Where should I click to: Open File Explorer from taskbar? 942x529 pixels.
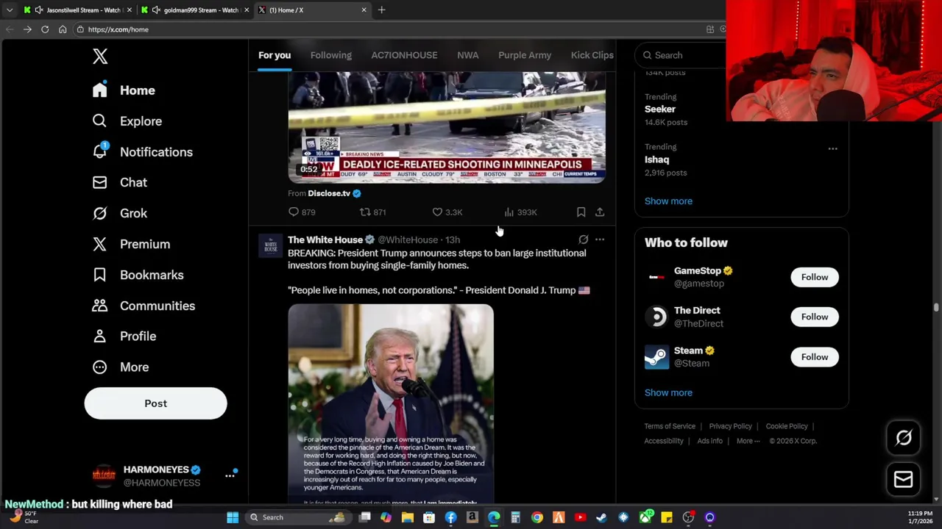(x=408, y=517)
